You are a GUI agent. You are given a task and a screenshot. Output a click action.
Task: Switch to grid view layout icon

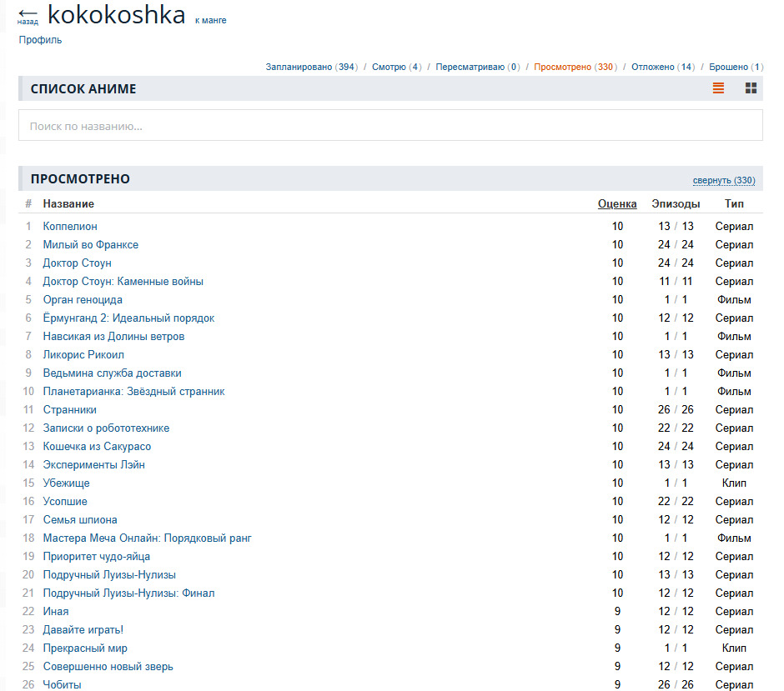coord(751,88)
